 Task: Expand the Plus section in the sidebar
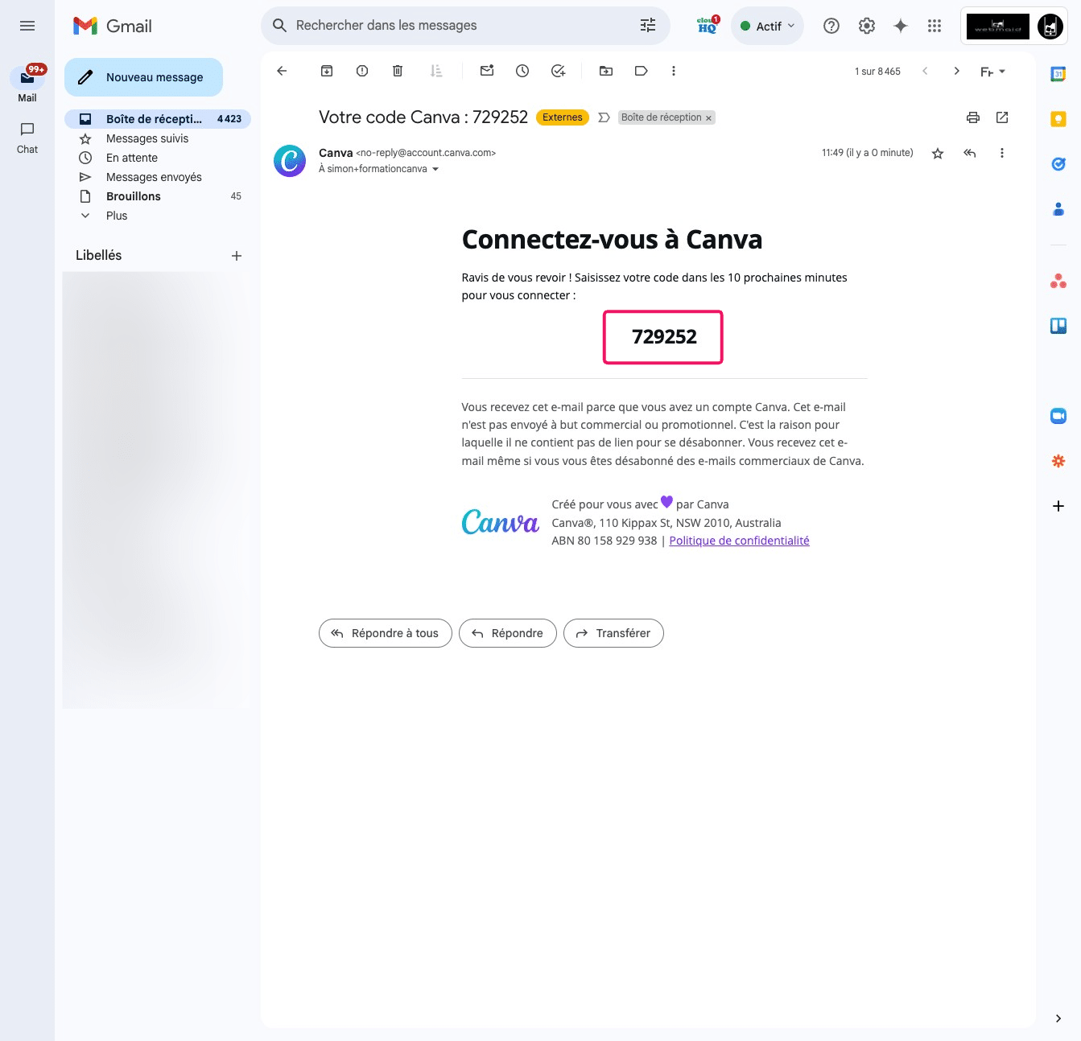(x=116, y=216)
